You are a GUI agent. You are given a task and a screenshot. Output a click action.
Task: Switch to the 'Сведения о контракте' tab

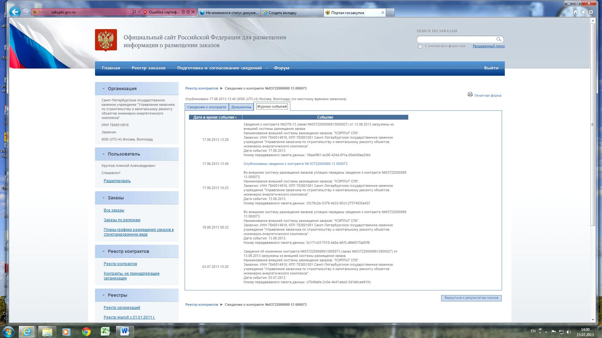207,107
